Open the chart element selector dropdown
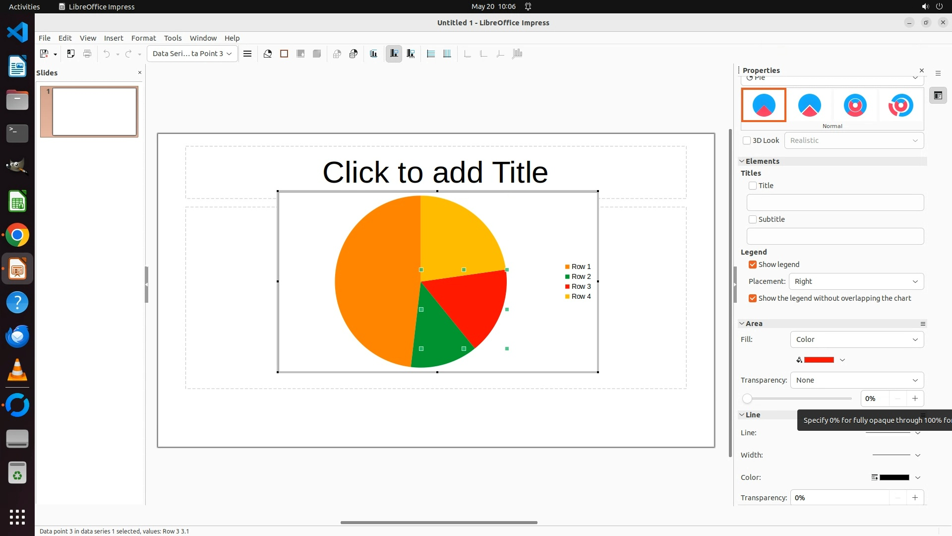 coord(192,54)
